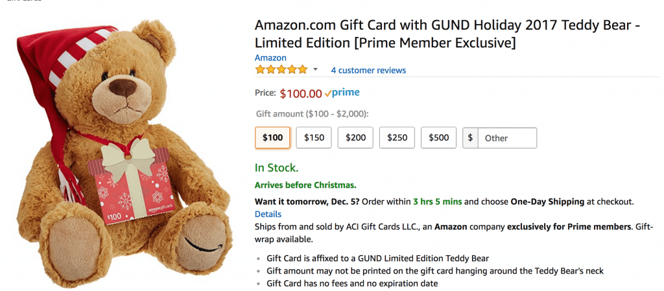Click the Other custom amount field
664x291 pixels.
(506, 137)
